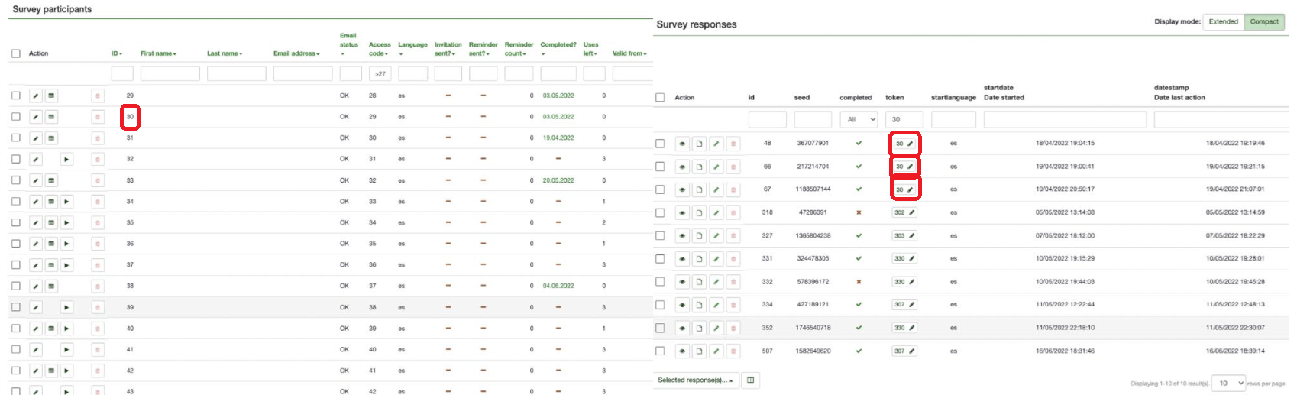Click the edit pencil for participant 29
1310x395 pixels.
point(36,96)
